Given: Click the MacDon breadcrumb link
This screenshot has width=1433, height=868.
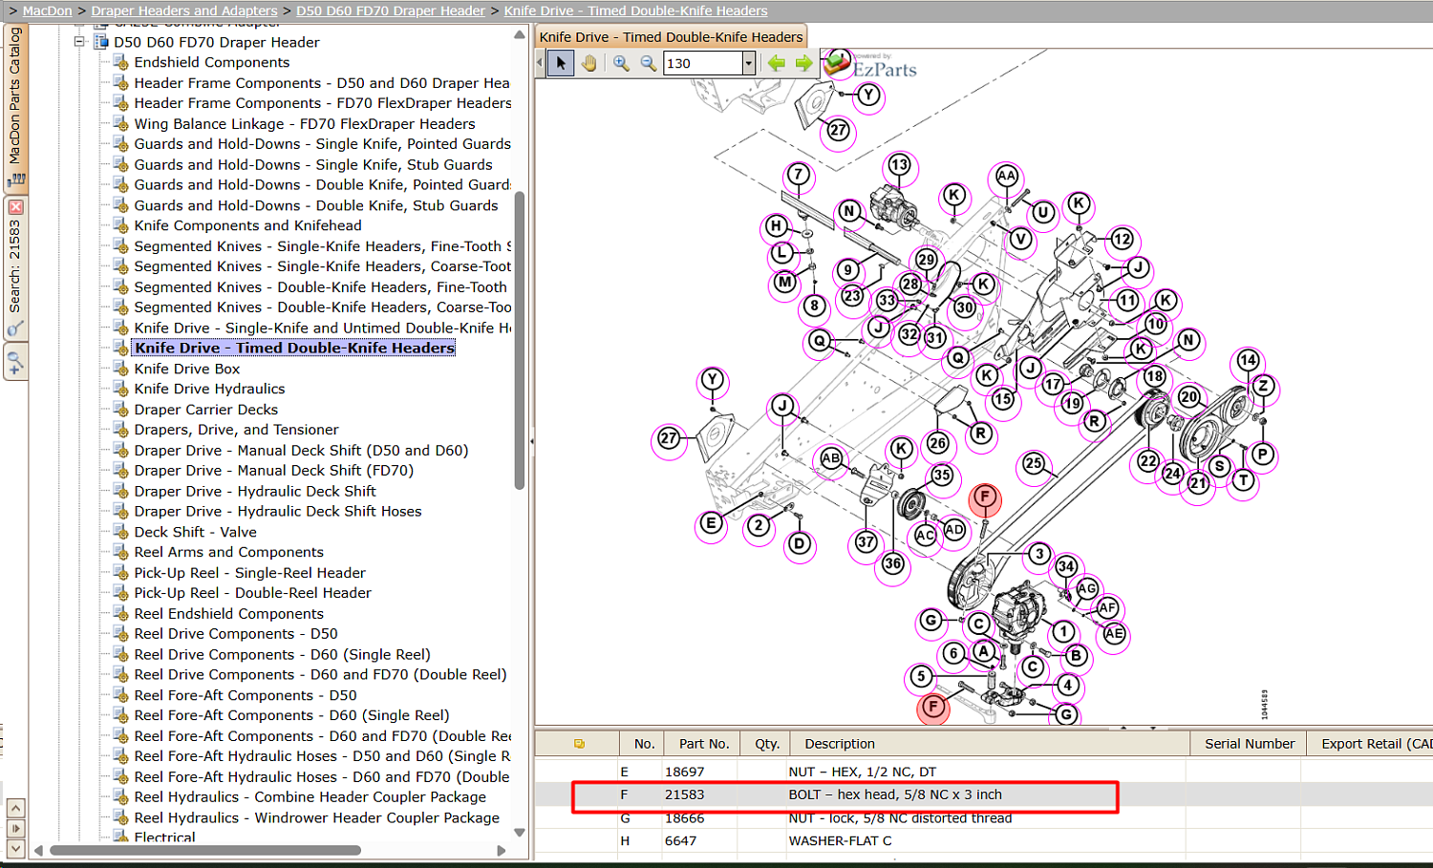Looking at the screenshot, I should (x=48, y=11).
